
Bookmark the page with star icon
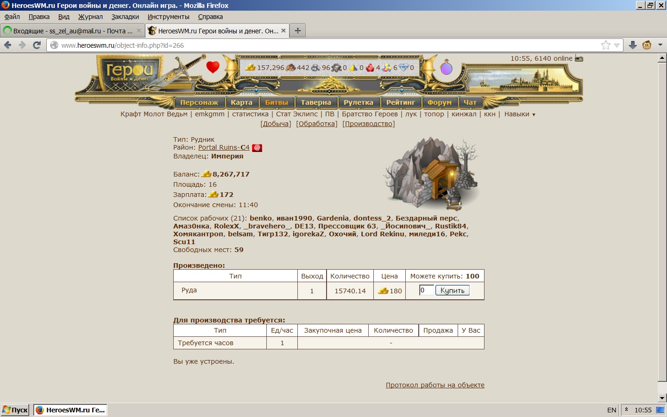click(606, 45)
